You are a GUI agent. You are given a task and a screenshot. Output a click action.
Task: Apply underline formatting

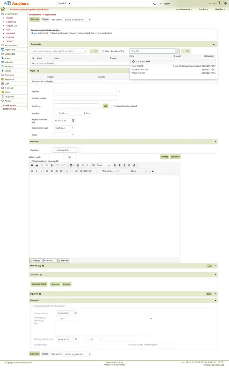pyautogui.click(x=41, y=171)
